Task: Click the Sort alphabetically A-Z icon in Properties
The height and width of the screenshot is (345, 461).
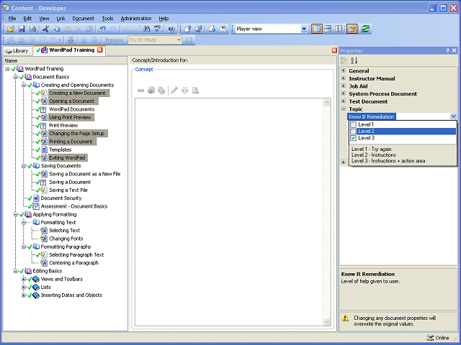Action: 354,60
